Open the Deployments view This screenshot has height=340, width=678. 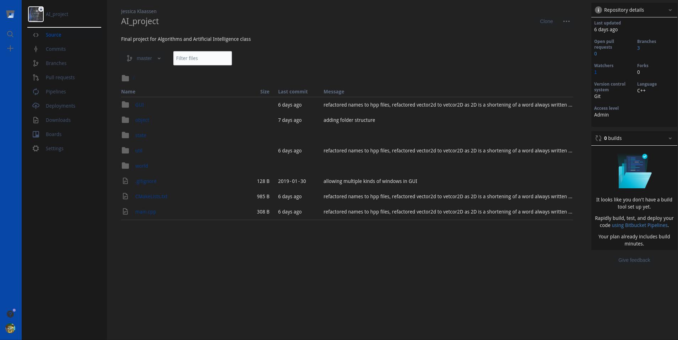pos(60,106)
